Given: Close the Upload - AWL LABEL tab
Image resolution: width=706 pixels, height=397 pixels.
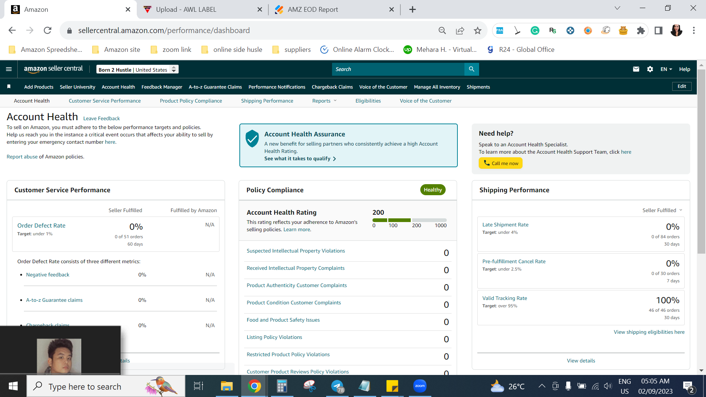Looking at the screenshot, I should (x=260, y=10).
